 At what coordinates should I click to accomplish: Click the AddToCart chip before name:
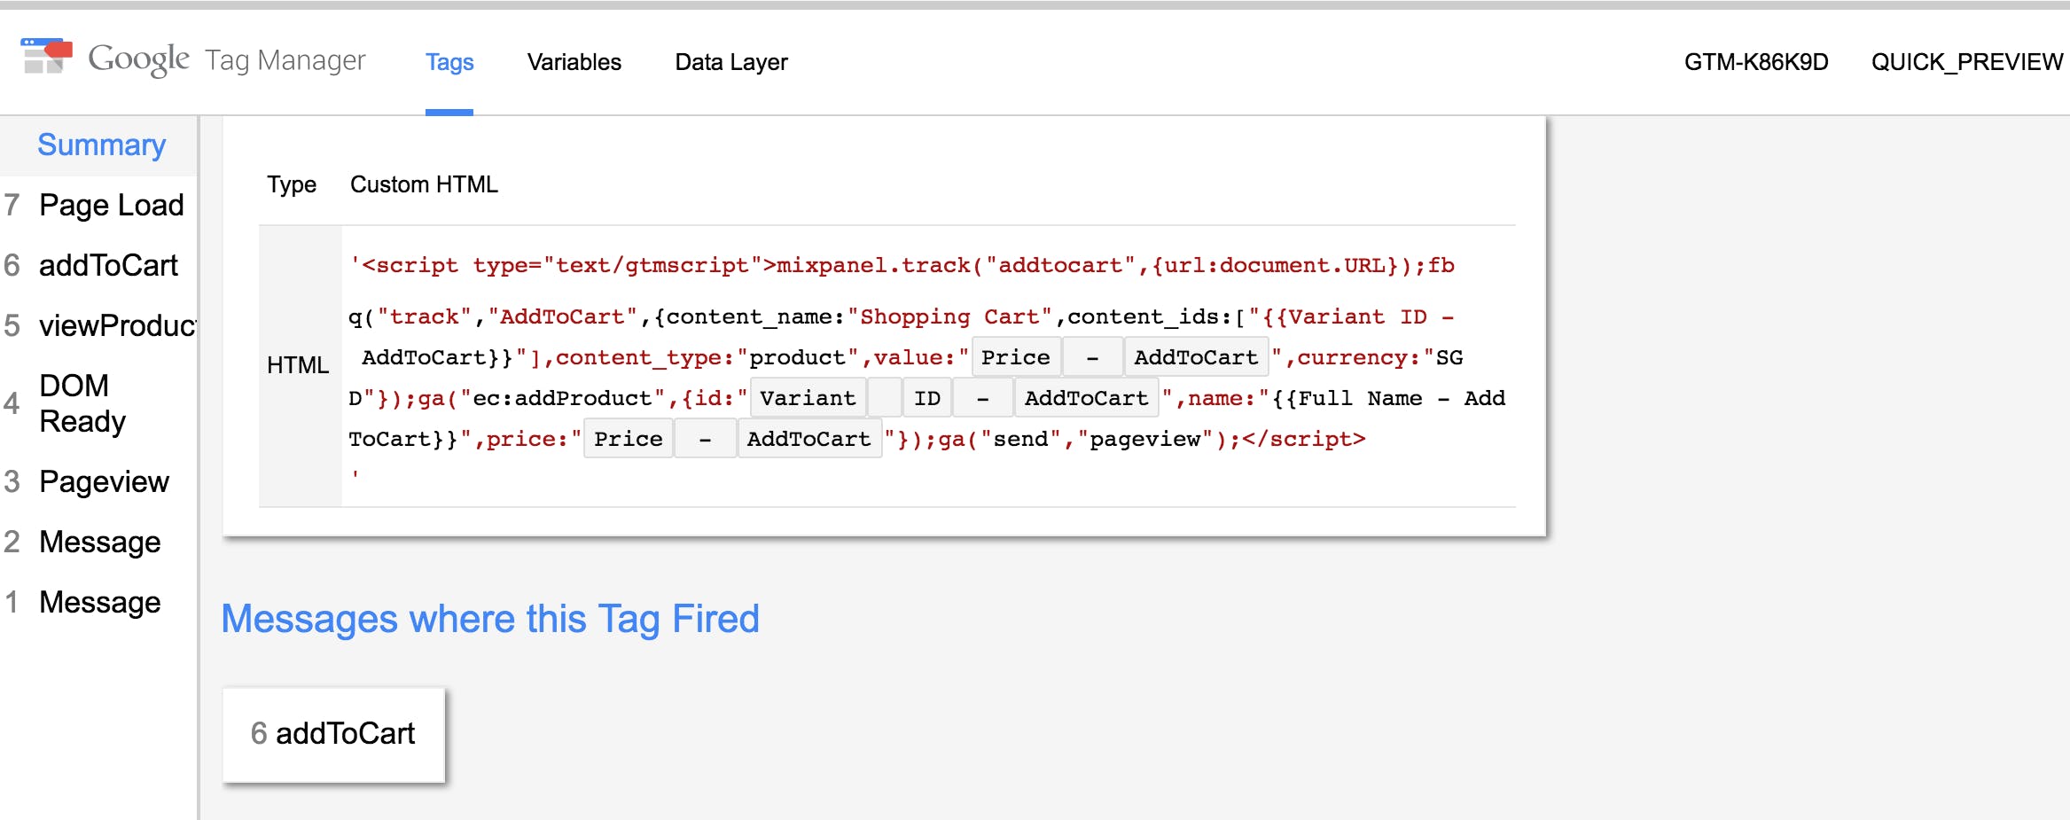[1087, 398]
